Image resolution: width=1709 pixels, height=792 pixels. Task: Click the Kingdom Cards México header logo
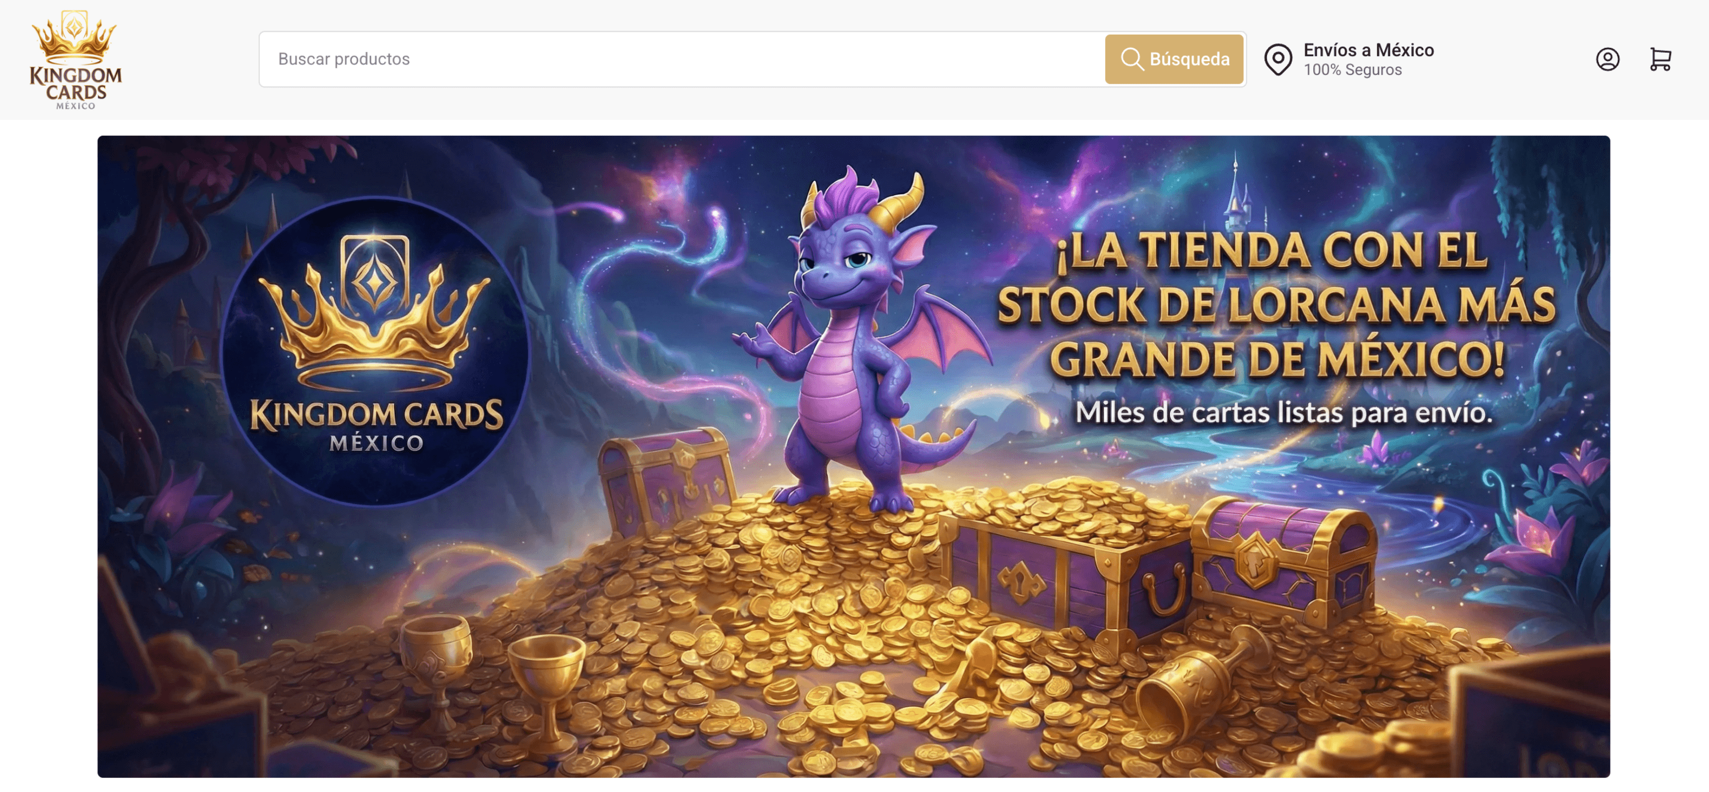point(75,59)
